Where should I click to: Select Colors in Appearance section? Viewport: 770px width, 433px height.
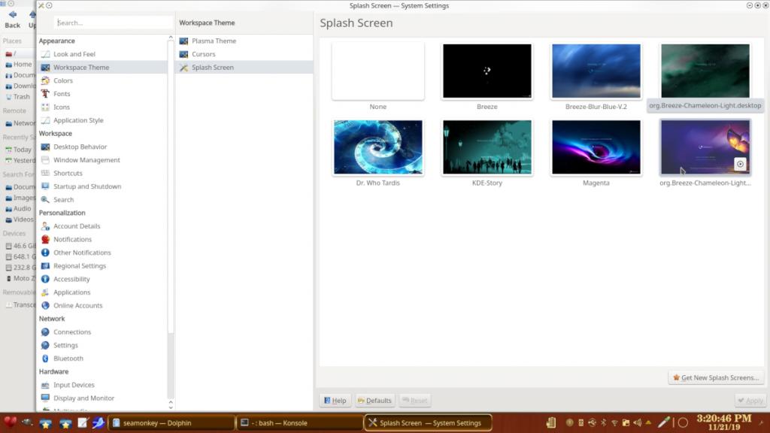(63, 80)
